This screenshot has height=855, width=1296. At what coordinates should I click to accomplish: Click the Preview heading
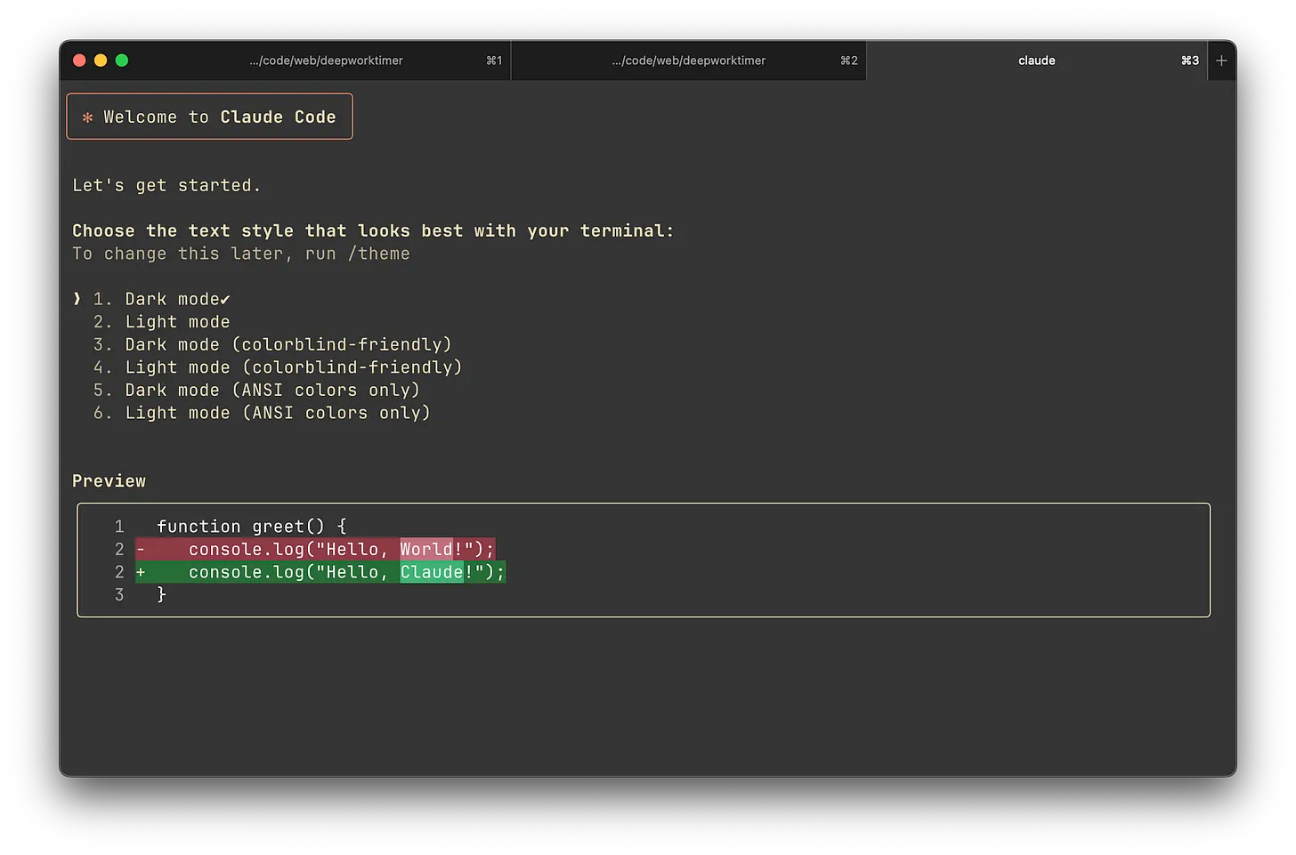click(x=109, y=480)
